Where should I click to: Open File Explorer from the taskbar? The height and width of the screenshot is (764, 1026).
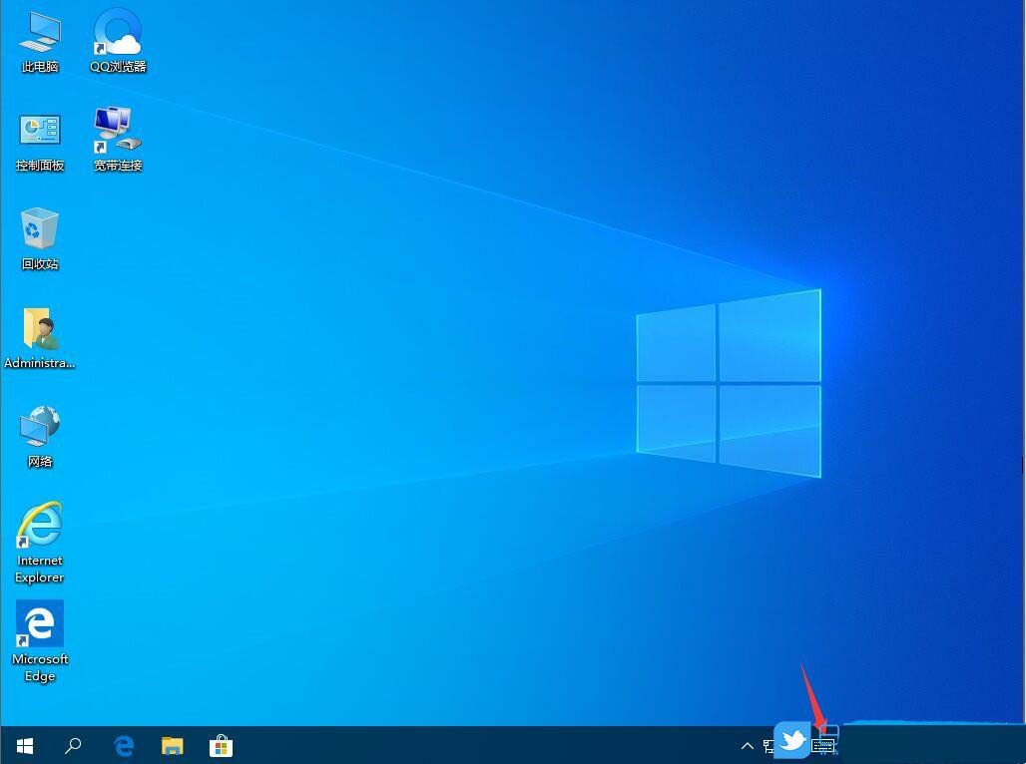(172, 745)
